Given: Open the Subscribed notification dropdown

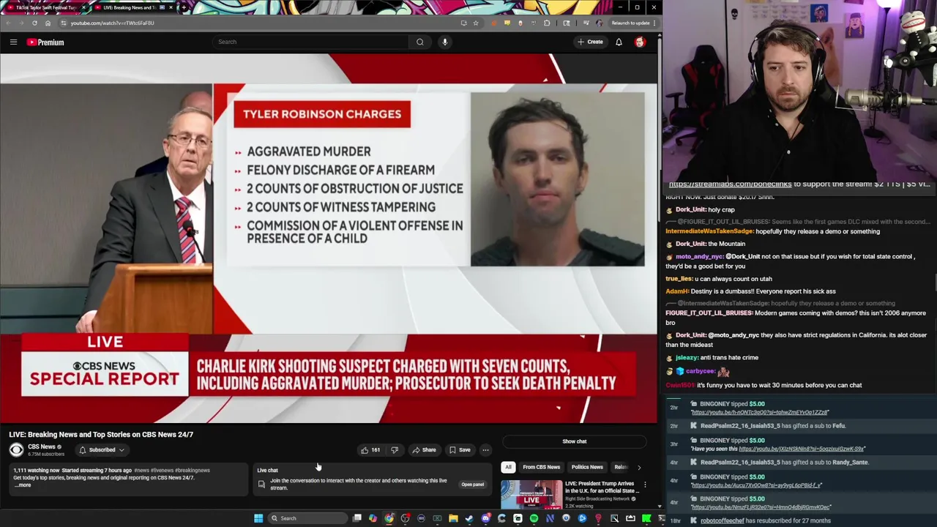Looking at the screenshot, I should (101, 450).
